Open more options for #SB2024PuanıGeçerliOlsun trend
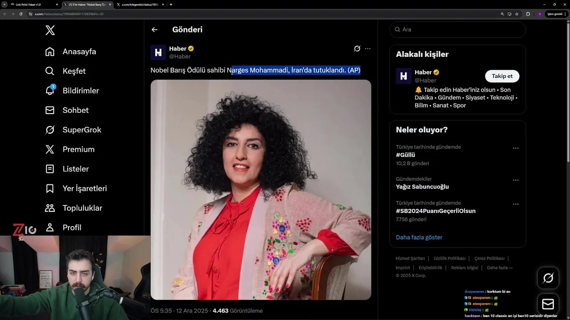This screenshot has height=320, width=570. coord(516,204)
